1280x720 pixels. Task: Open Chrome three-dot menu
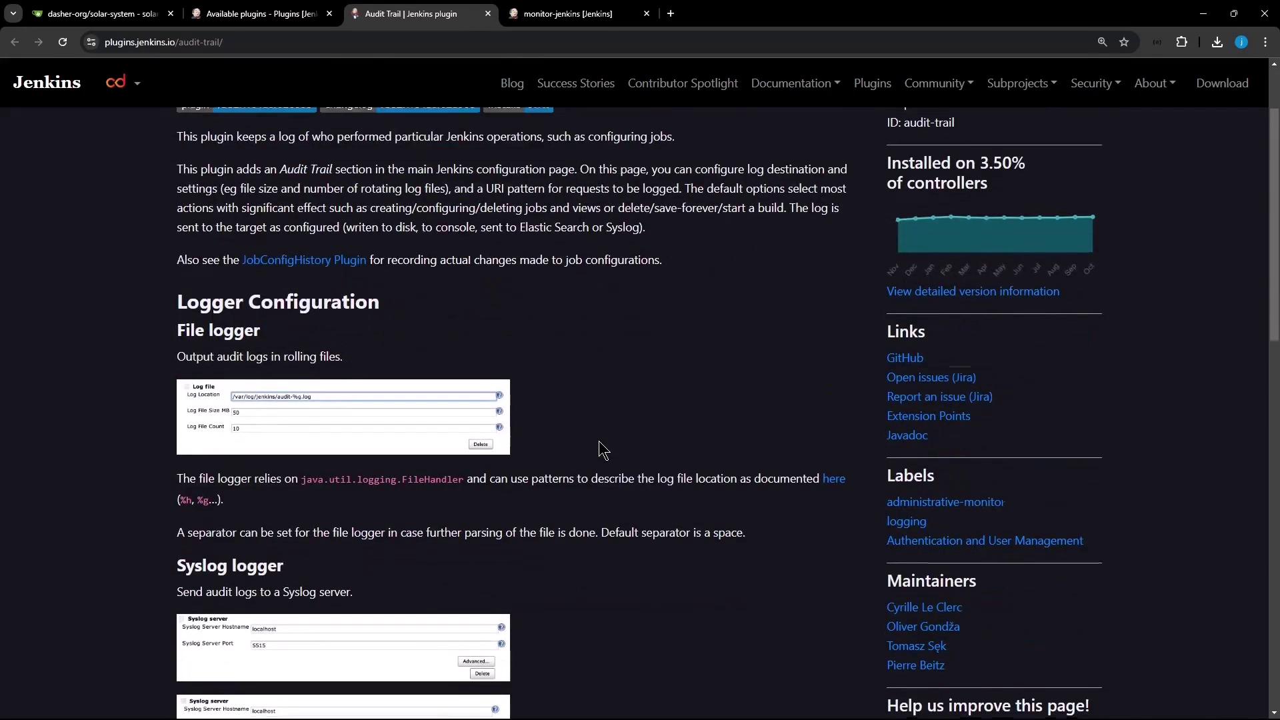click(1265, 42)
